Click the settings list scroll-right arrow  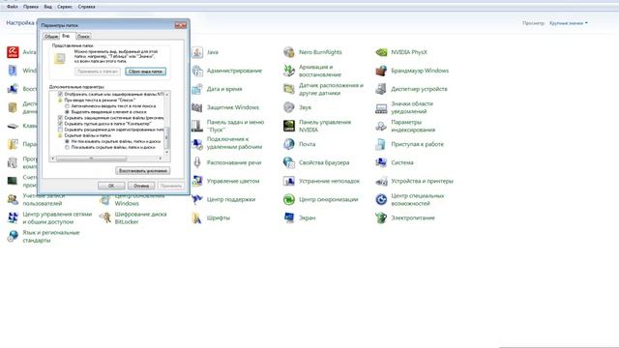[x=161, y=159]
